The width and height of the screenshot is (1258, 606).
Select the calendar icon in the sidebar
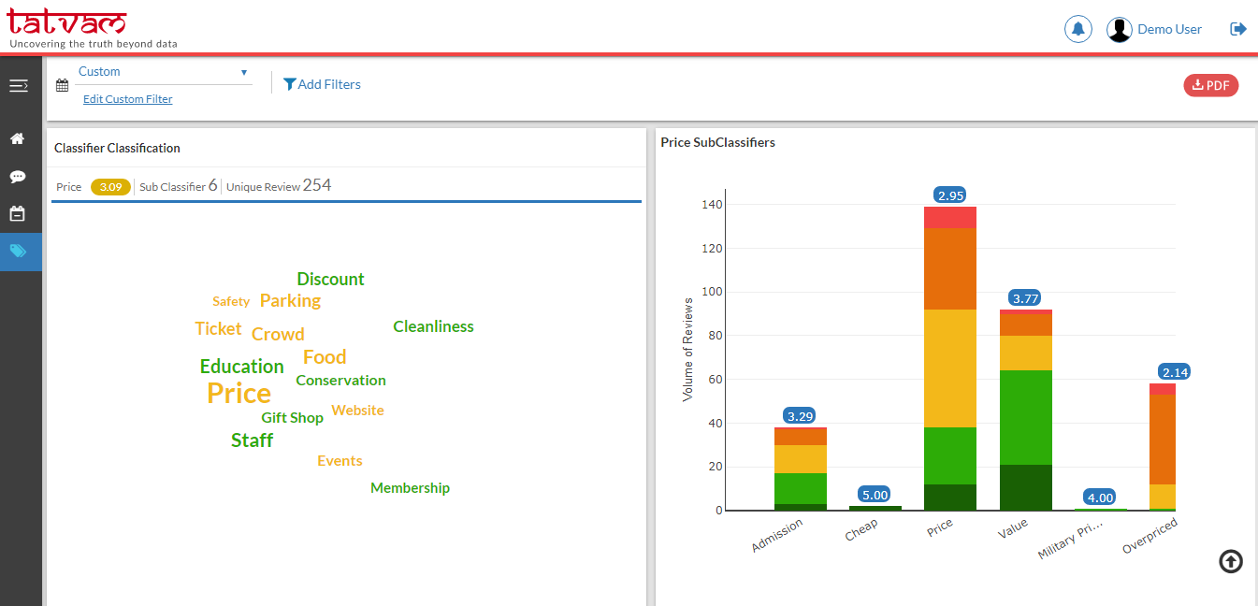[17, 213]
